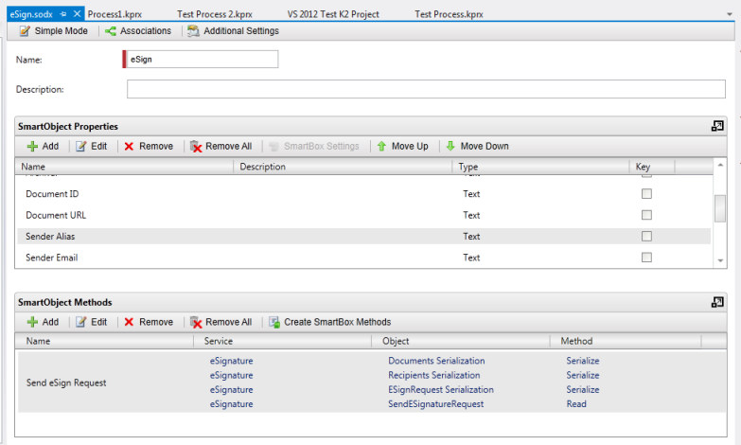
Task: Click the Description input field
Action: 426,90
